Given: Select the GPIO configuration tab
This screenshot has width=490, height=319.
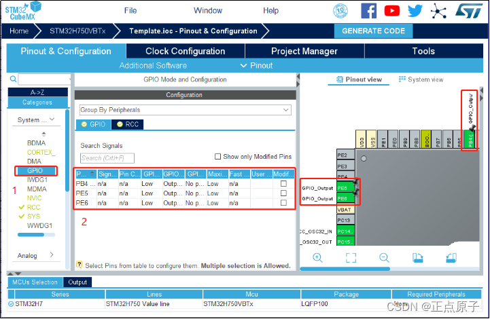Looking at the screenshot, I should pyautogui.click(x=93, y=124).
